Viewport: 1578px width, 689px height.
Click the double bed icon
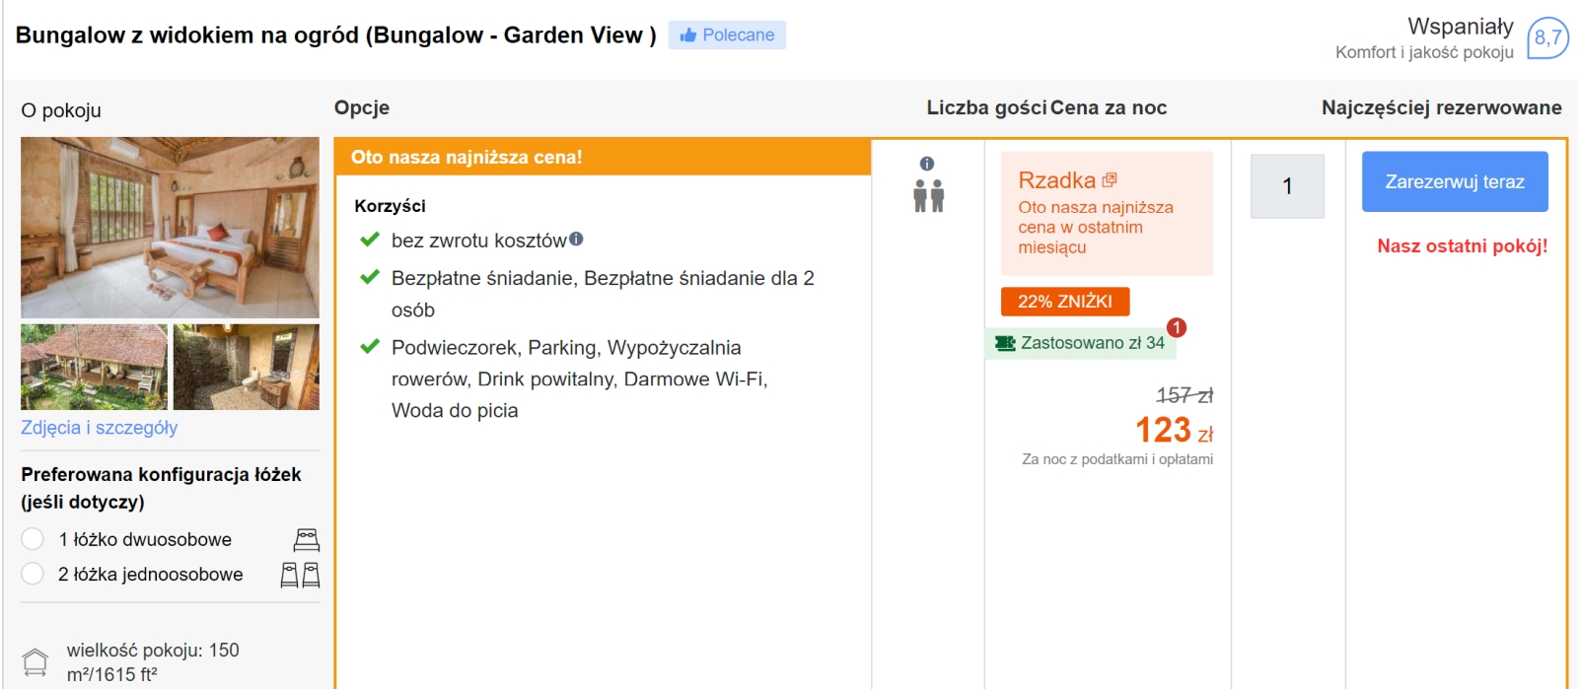307,539
